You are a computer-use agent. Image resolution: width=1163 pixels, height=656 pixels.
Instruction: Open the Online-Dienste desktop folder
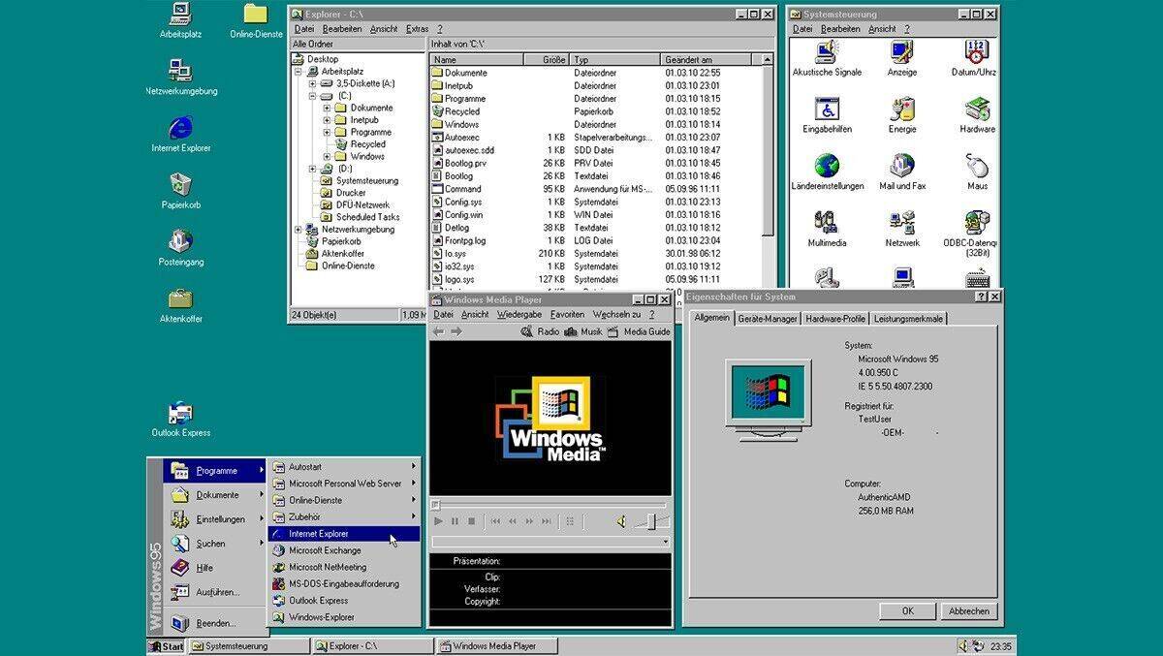coord(256,20)
